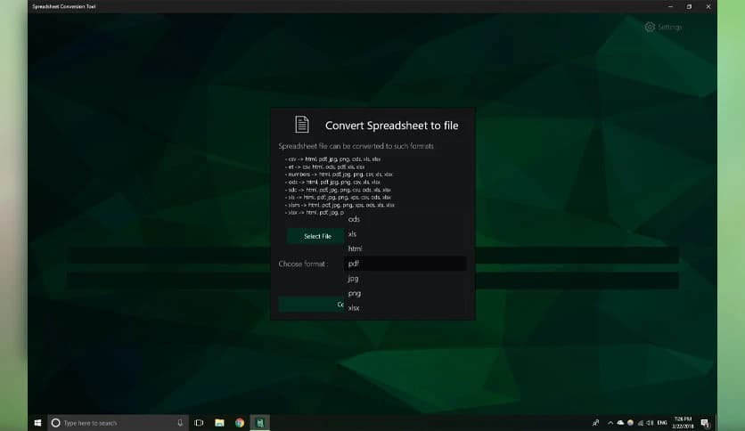Choose xls from the format list
745x431 pixels.
pyautogui.click(x=405, y=234)
